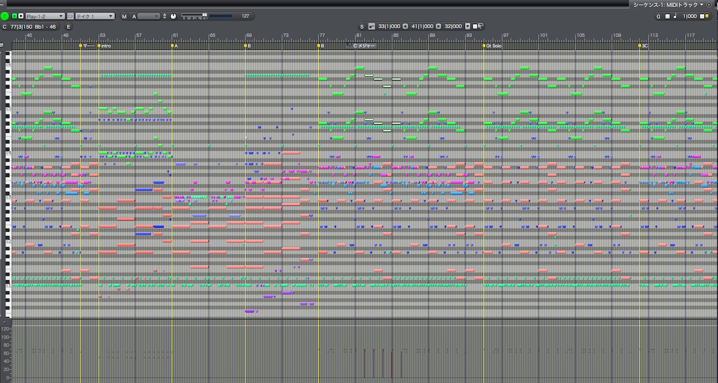The image size is (718, 383).
Task: Click the C cursor info button
Action: pos(4,26)
